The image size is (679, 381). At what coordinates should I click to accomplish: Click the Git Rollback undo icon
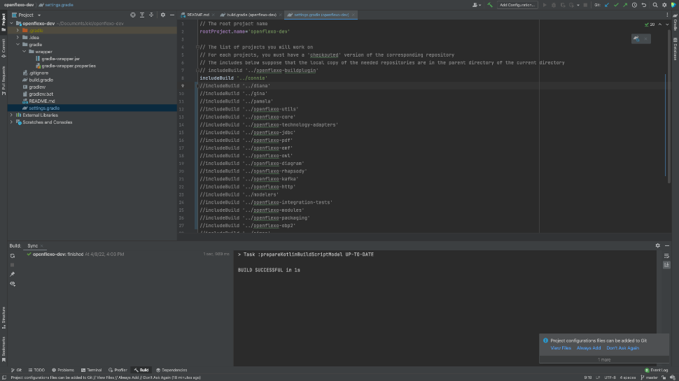644,5
